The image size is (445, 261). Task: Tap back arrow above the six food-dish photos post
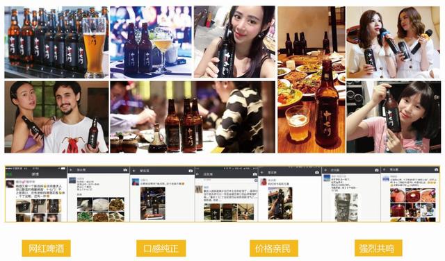(x=71, y=170)
